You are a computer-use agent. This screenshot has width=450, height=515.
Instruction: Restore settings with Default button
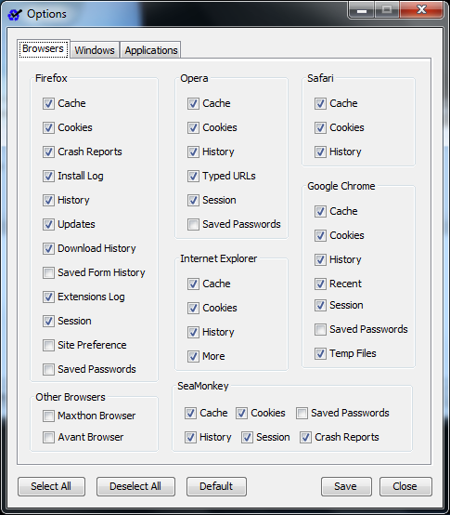(216, 486)
